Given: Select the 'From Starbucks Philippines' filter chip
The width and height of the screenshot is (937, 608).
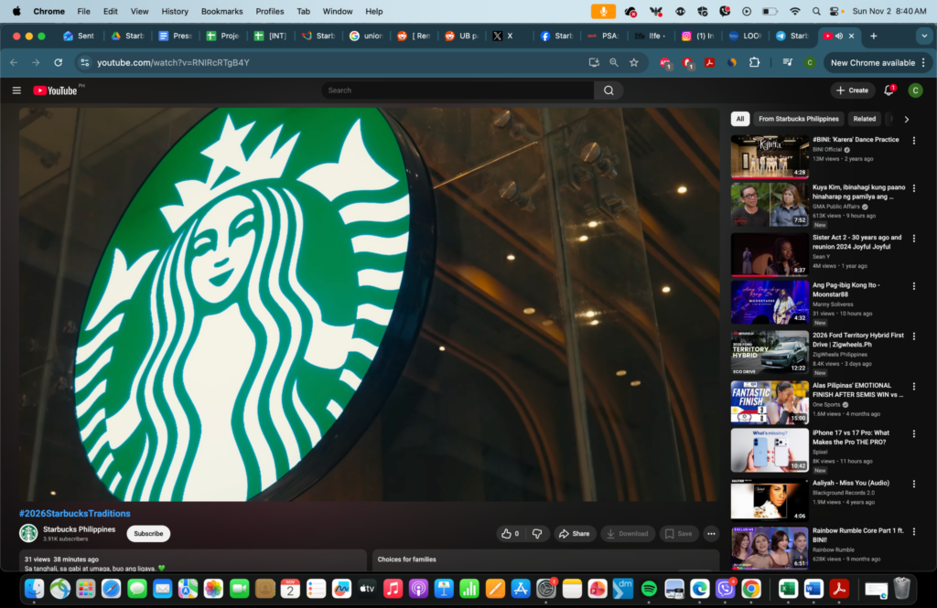Looking at the screenshot, I should (798, 119).
